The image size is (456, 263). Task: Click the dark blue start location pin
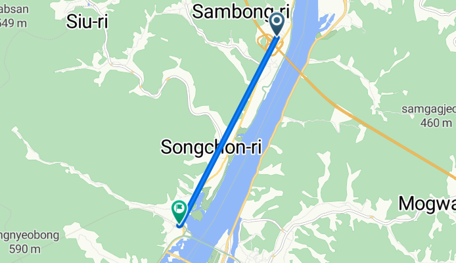[x=277, y=24]
